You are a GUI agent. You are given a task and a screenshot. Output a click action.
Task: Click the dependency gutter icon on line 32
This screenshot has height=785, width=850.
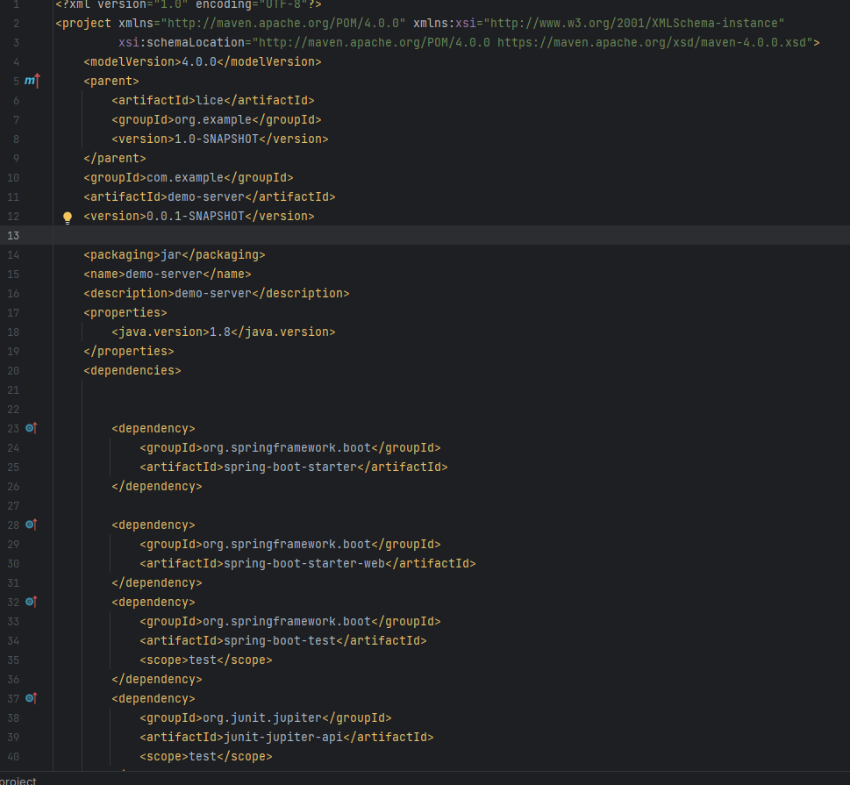32,602
